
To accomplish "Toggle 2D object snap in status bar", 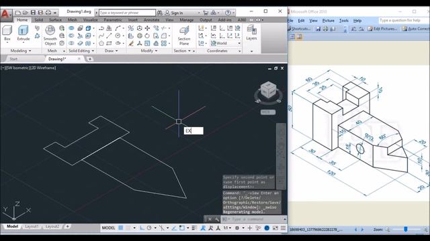I will pyautogui.click(x=182, y=228).
